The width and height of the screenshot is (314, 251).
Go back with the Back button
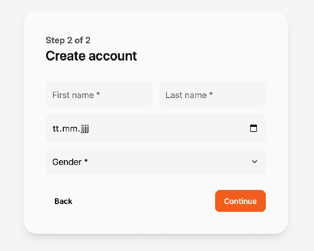click(63, 201)
